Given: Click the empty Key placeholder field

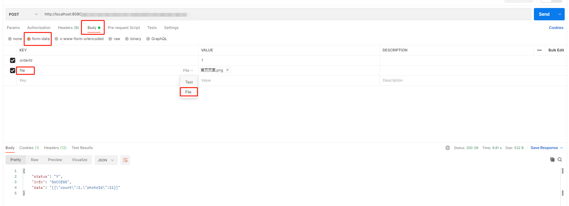Looking at the screenshot, I should (x=107, y=80).
